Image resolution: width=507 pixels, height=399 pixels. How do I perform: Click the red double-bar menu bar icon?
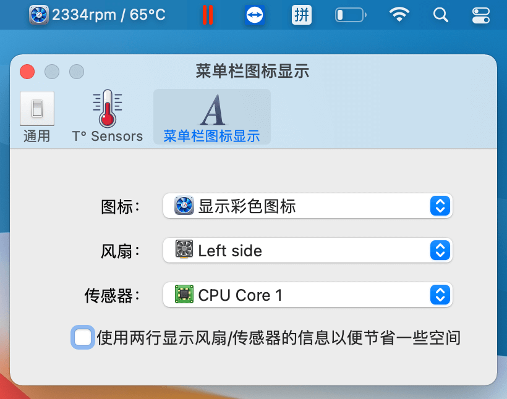[208, 15]
